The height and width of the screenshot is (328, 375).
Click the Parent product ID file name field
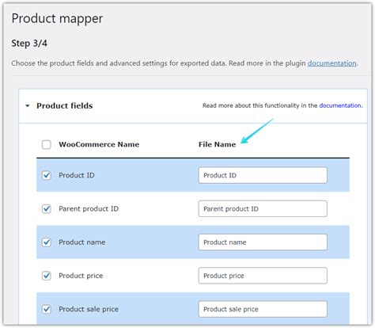click(x=263, y=208)
